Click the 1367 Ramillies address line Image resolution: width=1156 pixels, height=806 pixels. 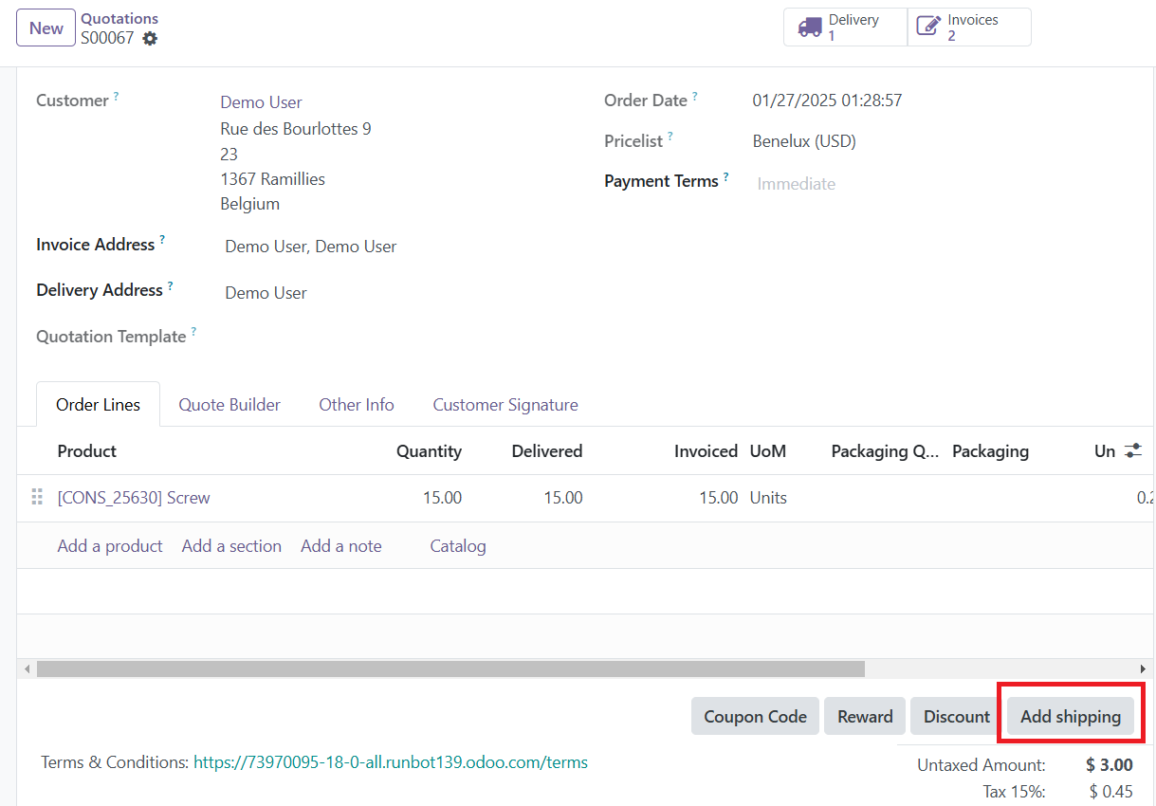272,179
